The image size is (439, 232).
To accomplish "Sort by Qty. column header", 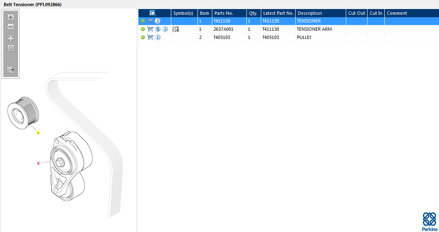I will pos(253,13).
